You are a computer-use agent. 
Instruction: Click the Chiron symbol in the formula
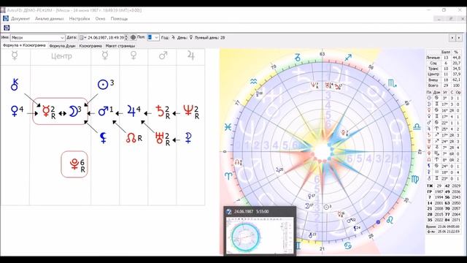coord(15,85)
